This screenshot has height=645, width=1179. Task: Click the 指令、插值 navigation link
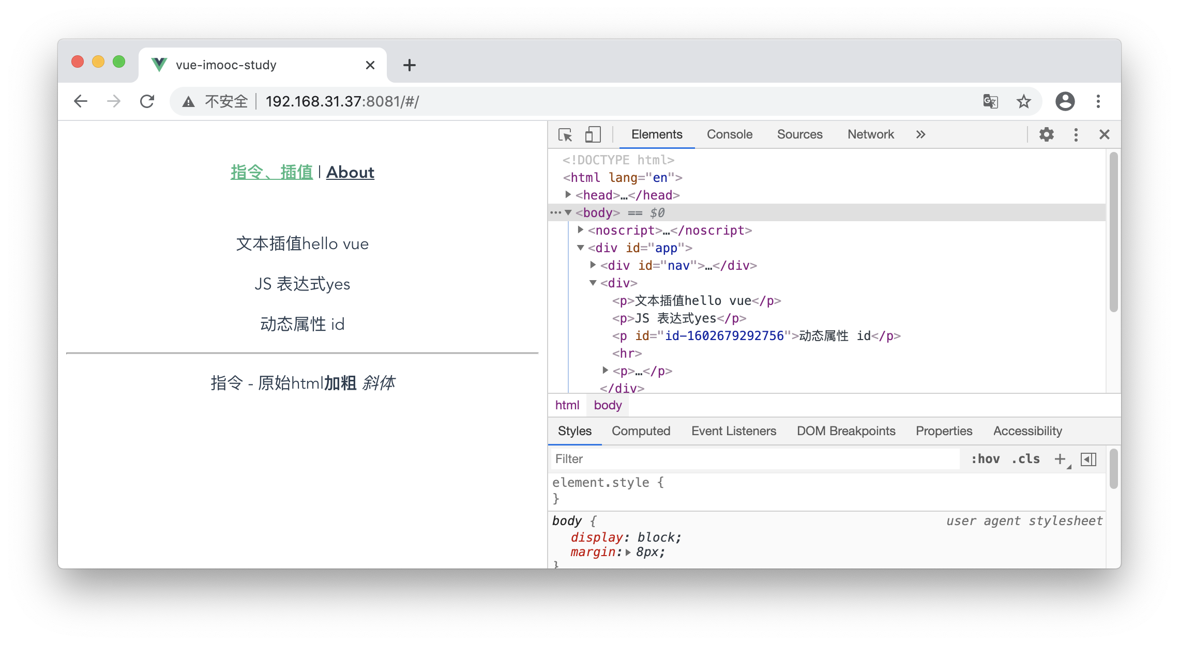[271, 172]
